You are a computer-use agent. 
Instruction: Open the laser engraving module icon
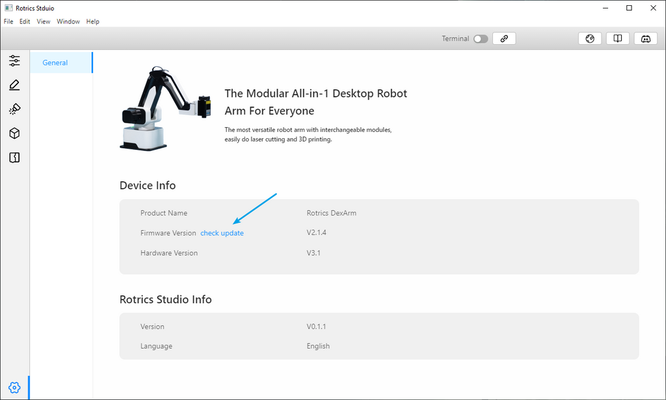(14, 109)
